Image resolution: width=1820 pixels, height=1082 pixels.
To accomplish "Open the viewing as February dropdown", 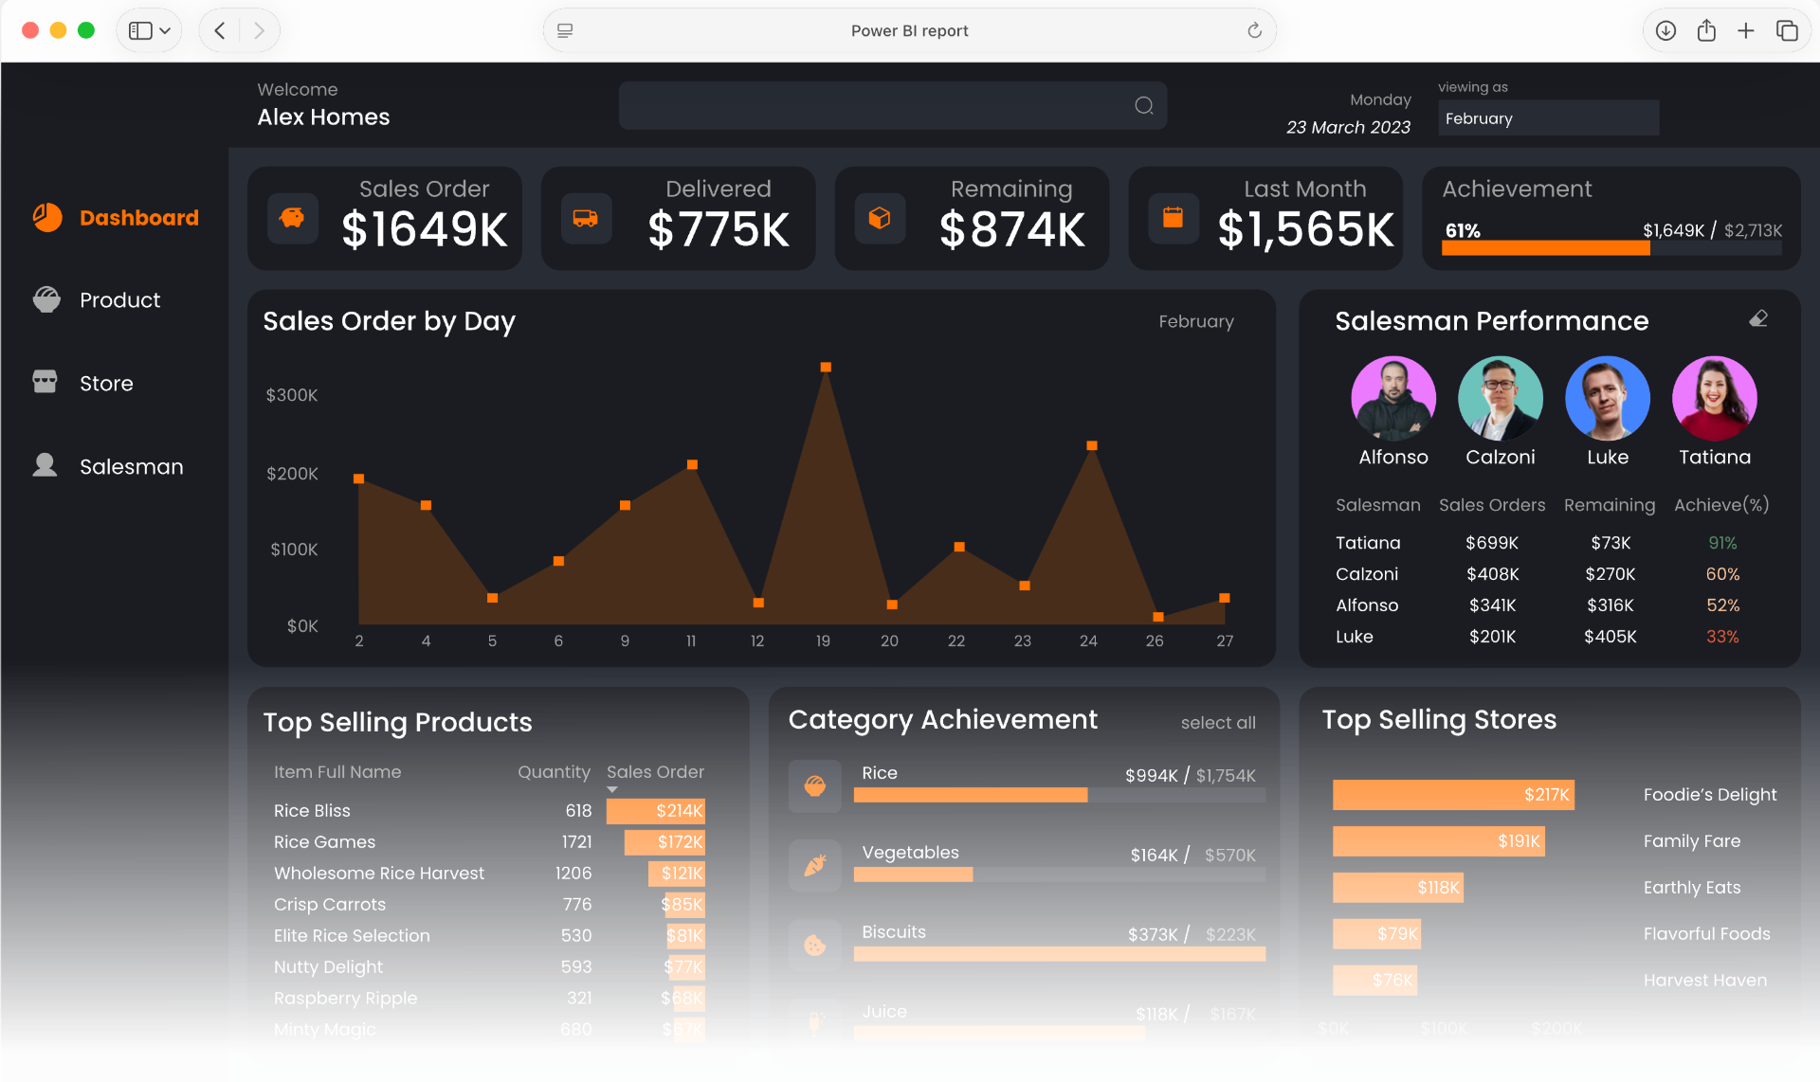I will click(1548, 118).
